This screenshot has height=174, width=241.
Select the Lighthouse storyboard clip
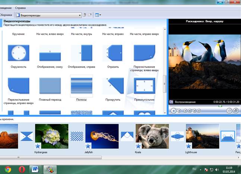tap(203, 136)
